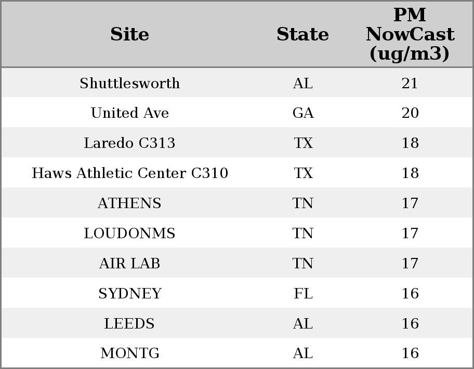Click the GA state cell
Screen dimensions: 474x369
point(303,113)
